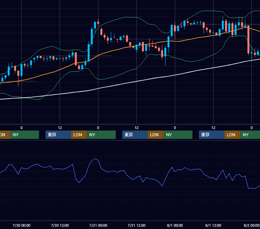Image resolution: width=260 pixels, height=229 pixels.
Task: Select the NY session crossing 7/30 00:00
Action: tap(24, 135)
